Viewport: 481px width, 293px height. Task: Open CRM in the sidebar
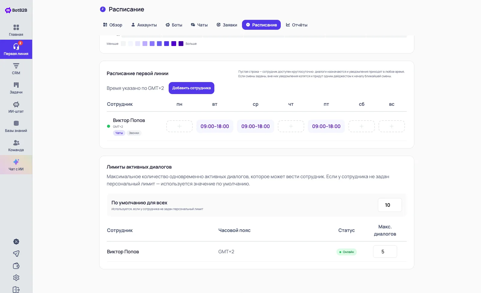click(x=16, y=69)
